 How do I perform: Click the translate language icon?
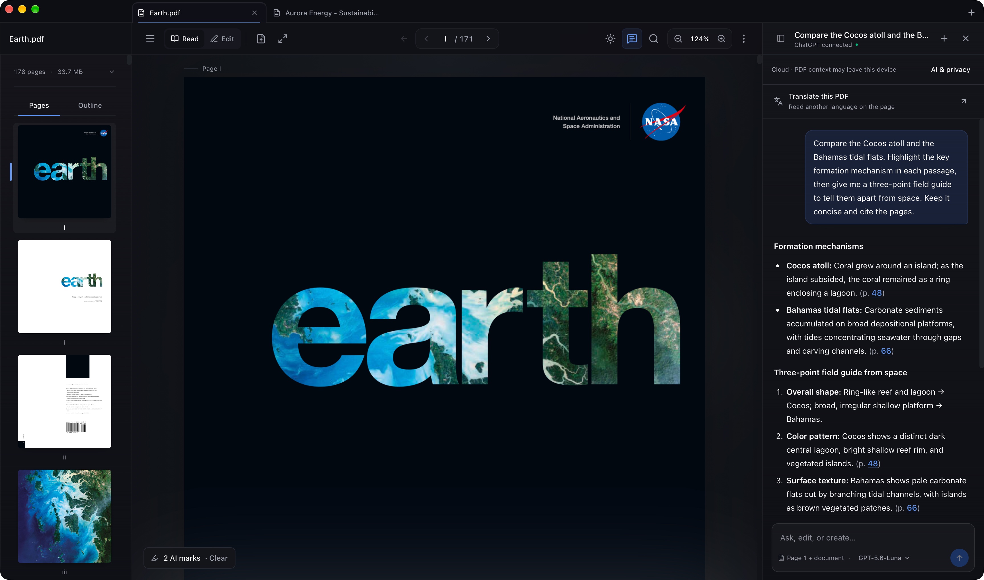[x=778, y=101]
